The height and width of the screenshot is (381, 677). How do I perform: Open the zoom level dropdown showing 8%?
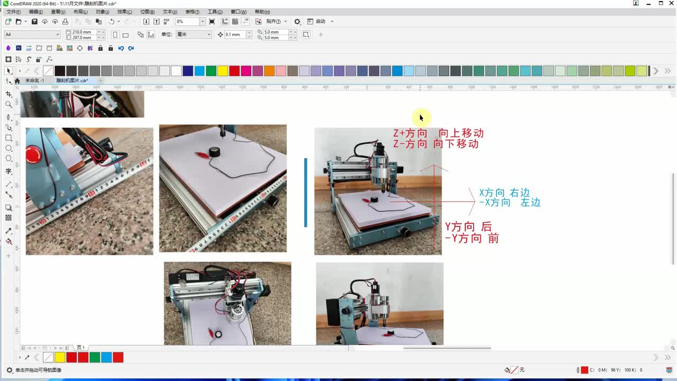(x=202, y=22)
